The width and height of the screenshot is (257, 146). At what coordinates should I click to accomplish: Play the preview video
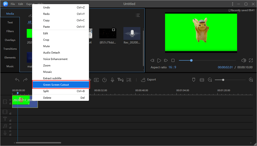[x=159, y=61]
